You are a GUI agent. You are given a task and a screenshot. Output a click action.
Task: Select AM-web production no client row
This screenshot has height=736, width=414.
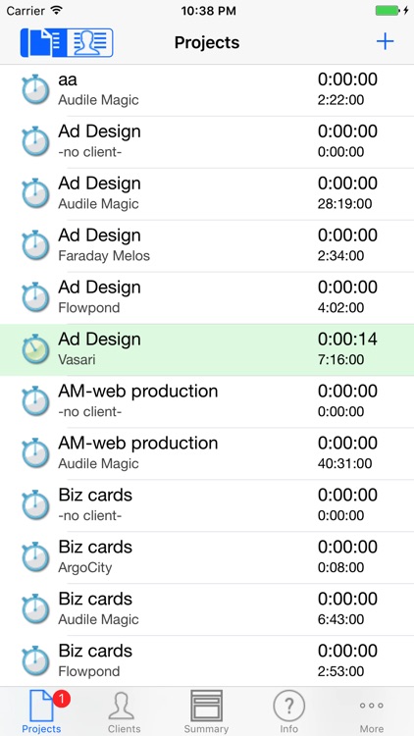[207, 401]
